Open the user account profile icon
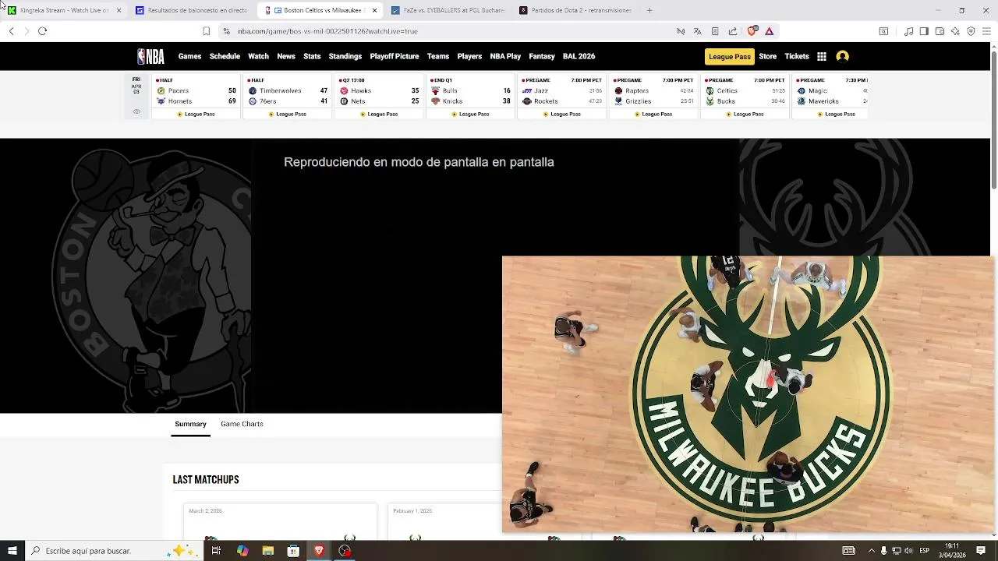The height and width of the screenshot is (561, 998). point(842,56)
